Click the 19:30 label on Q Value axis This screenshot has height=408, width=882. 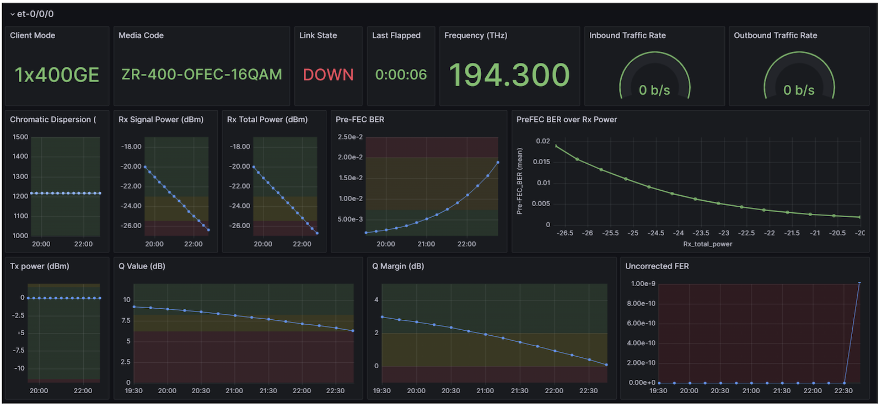point(133,391)
